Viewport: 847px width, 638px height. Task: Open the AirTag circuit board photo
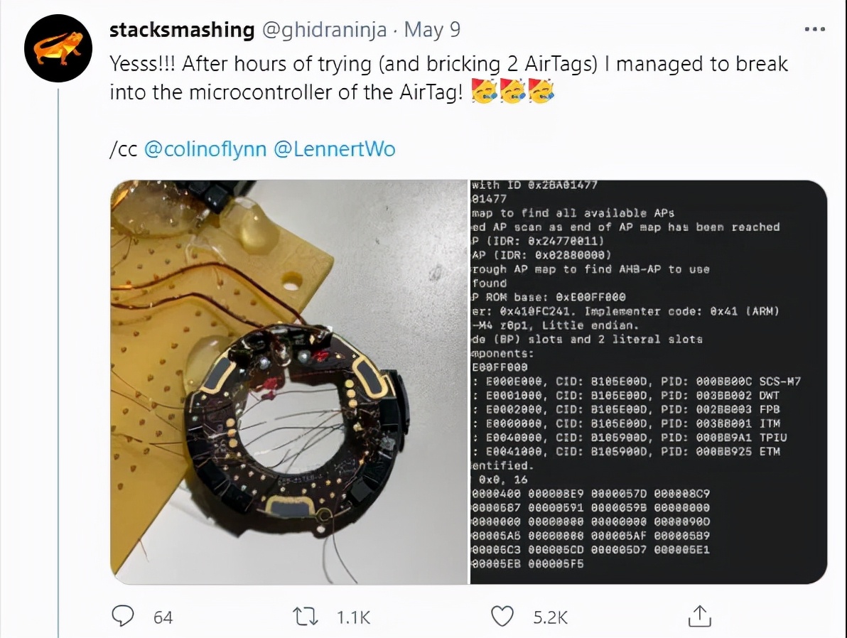[289, 382]
